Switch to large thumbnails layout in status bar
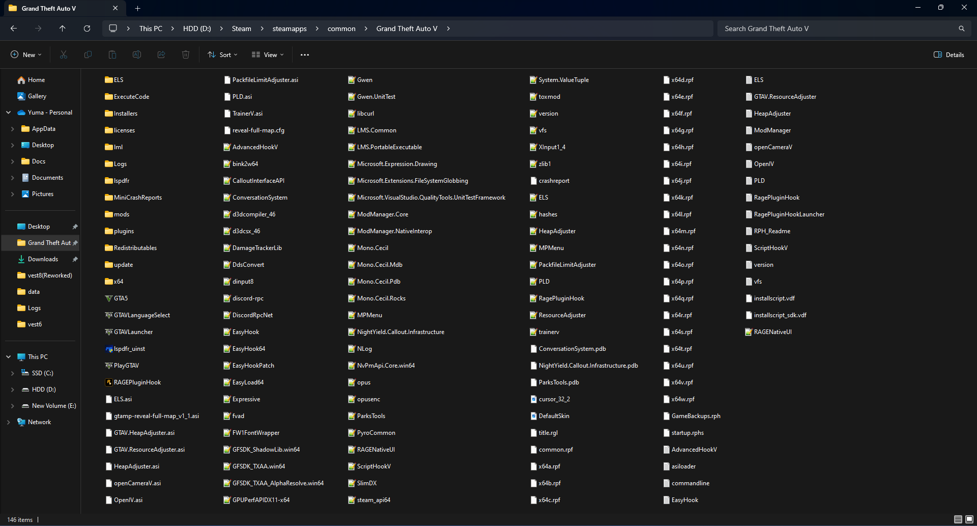The height and width of the screenshot is (526, 977). pos(969,519)
